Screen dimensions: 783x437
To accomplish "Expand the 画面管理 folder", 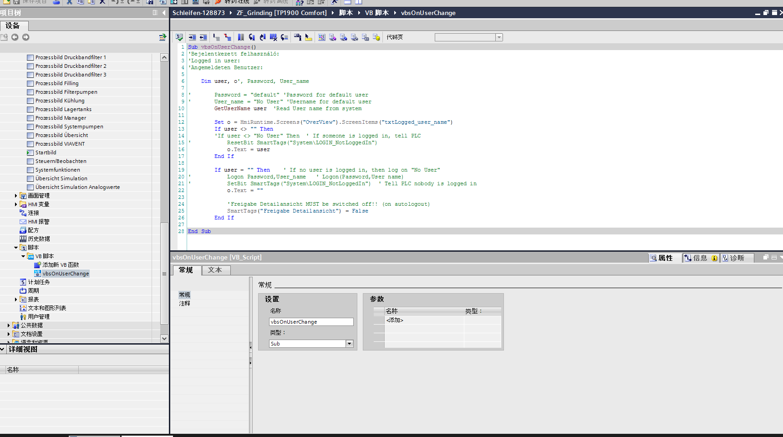I will 16,196.
